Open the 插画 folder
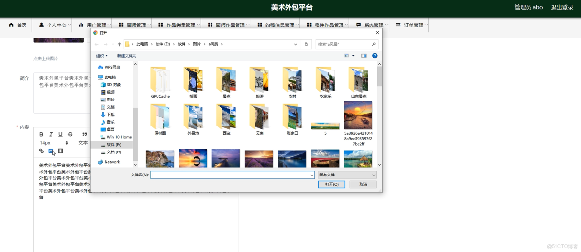Screen dimensions: 581x252 pos(193,82)
